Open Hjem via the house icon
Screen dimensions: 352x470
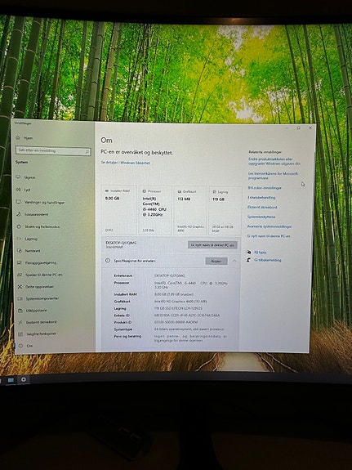click(x=18, y=137)
